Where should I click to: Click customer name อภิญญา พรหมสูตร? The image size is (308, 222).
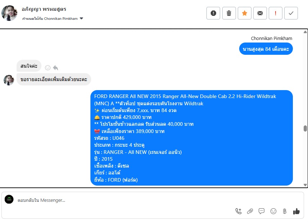click(44, 9)
